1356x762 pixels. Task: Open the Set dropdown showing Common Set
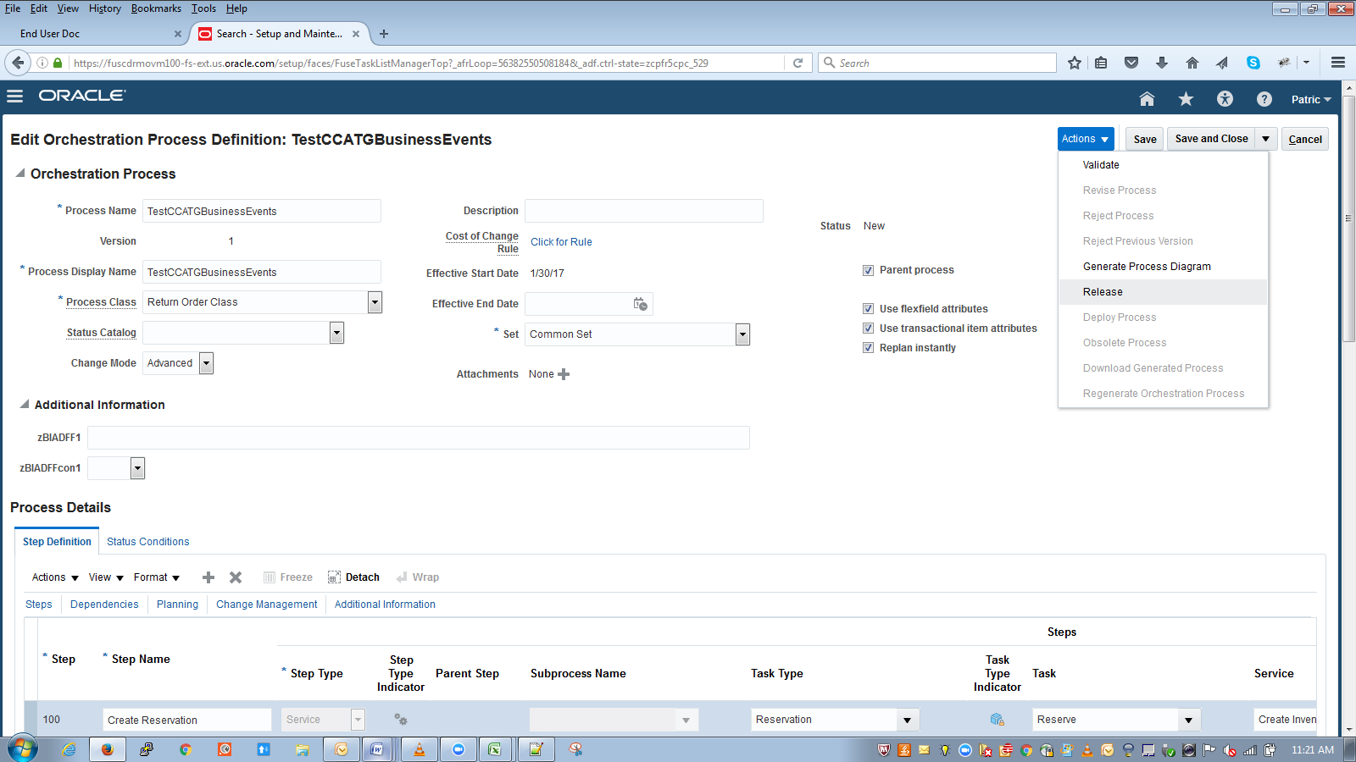742,334
